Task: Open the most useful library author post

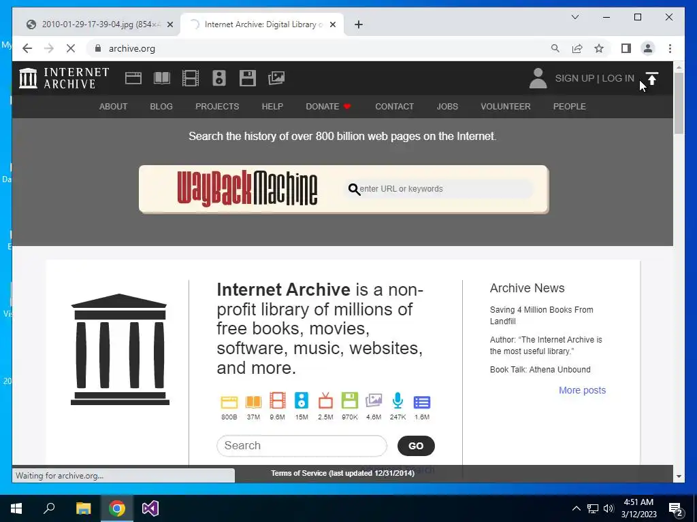Action: click(x=546, y=345)
